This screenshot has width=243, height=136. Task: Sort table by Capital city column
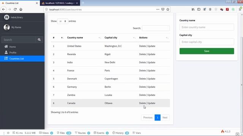click(x=120, y=38)
